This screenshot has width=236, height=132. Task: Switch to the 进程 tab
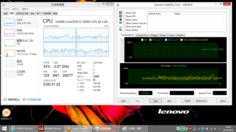coord(5,13)
